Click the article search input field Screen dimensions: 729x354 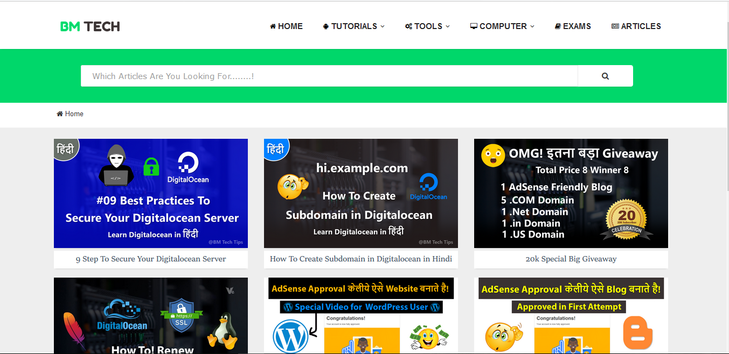tap(329, 76)
